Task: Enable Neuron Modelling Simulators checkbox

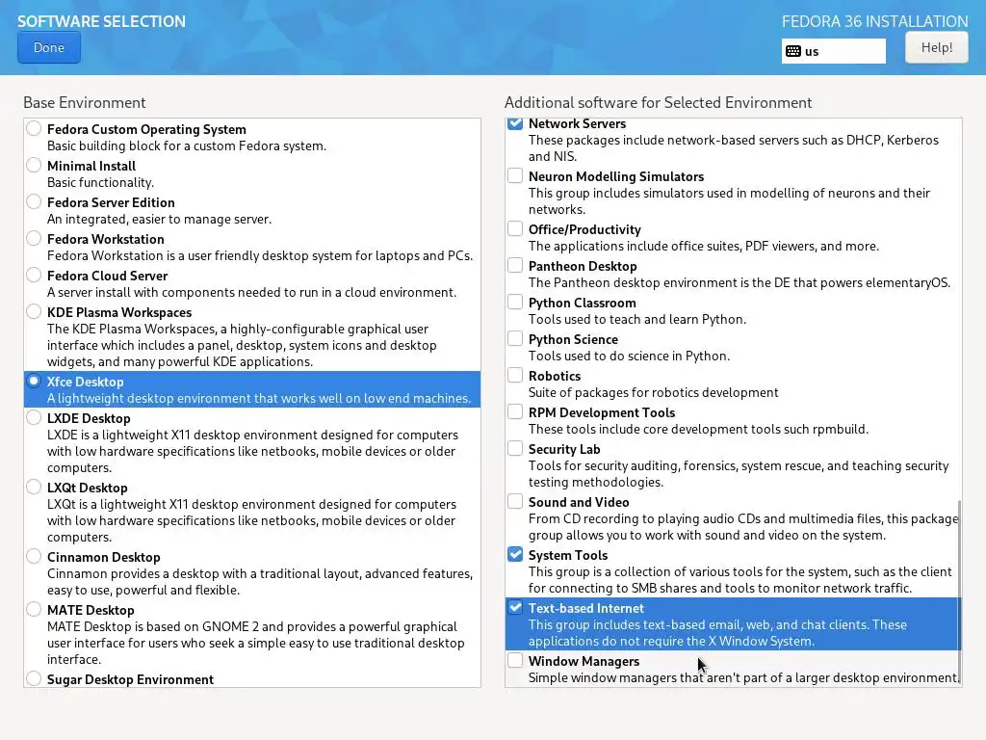Action: point(515,175)
